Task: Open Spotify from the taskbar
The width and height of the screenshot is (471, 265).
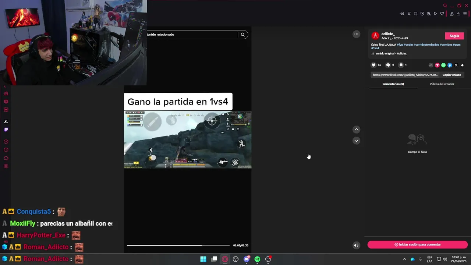Action: pos(257,259)
